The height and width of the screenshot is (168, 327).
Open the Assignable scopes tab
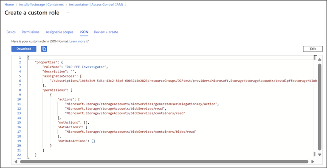pos(59,32)
